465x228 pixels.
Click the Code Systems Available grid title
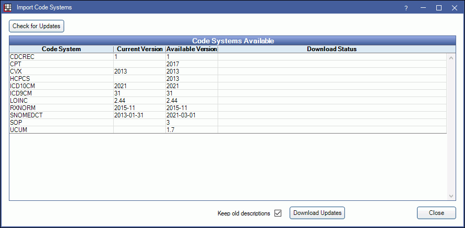click(233, 41)
